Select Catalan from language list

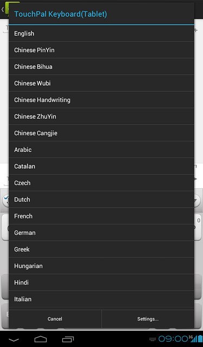click(x=101, y=166)
